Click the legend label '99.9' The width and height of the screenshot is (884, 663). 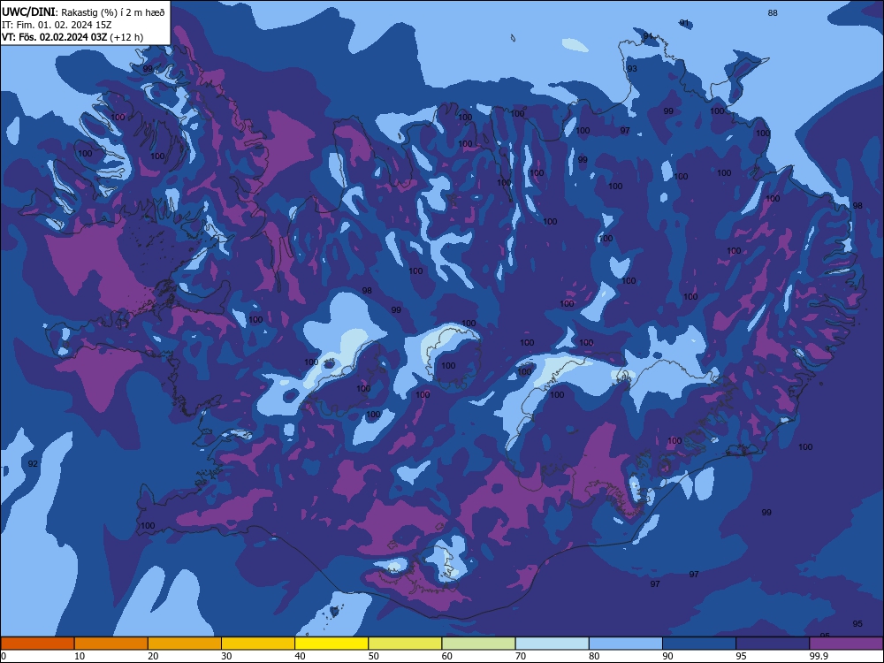click(819, 656)
